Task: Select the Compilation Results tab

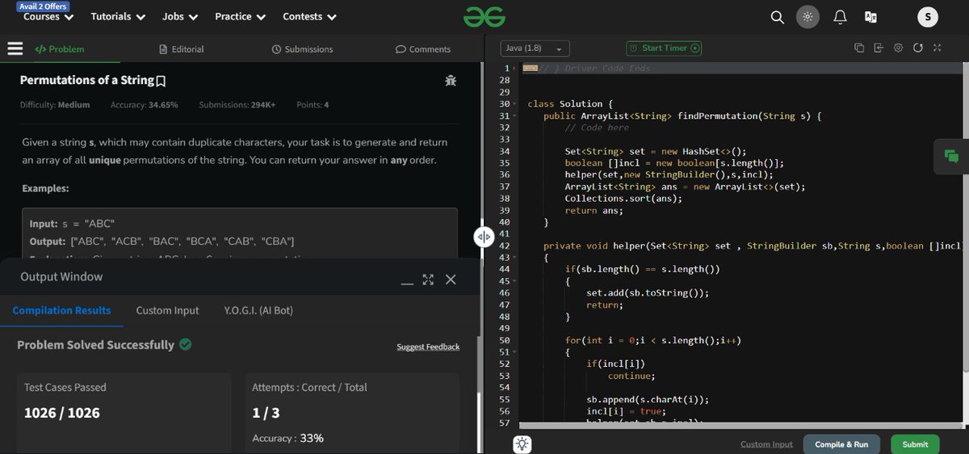Action: pyautogui.click(x=61, y=310)
